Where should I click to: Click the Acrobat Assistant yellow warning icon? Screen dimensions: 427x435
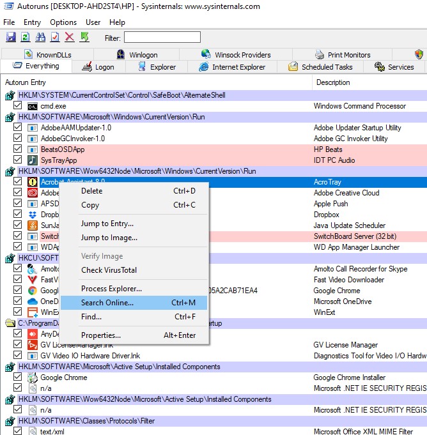(33, 182)
